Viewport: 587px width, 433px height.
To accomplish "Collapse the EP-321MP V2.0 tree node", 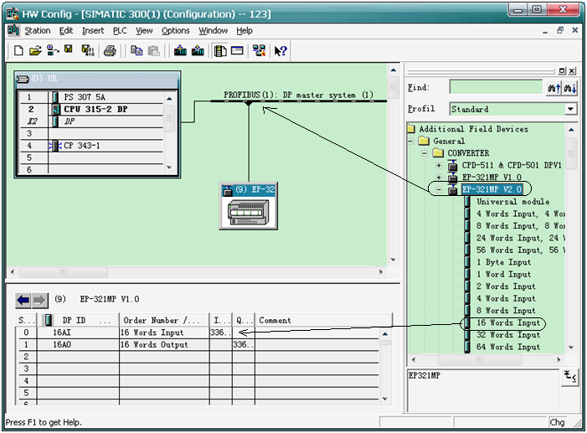I will pyautogui.click(x=438, y=190).
